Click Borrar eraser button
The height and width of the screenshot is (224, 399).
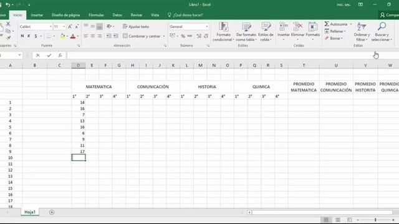[334, 39]
